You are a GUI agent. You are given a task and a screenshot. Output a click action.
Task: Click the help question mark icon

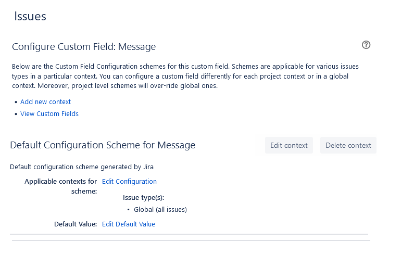(366, 45)
